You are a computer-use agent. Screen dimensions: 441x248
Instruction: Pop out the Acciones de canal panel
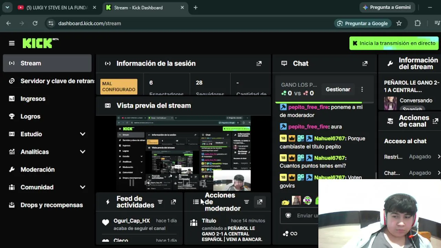[x=435, y=121]
